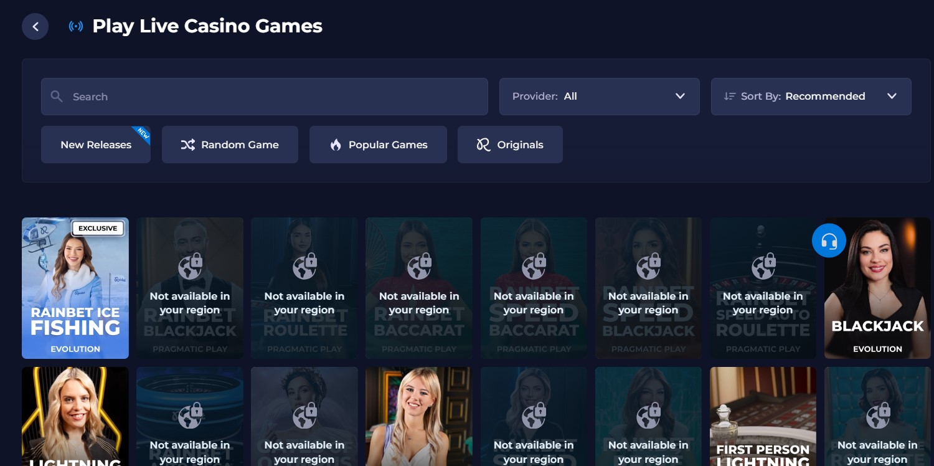Filter by Originals

pos(510,145)
